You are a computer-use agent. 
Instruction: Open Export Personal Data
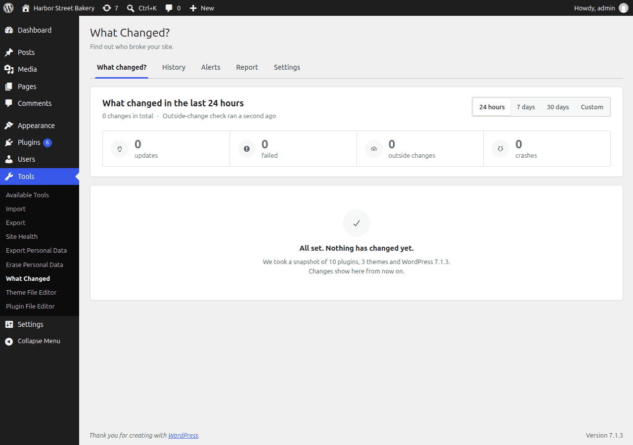tap(36, 250)
